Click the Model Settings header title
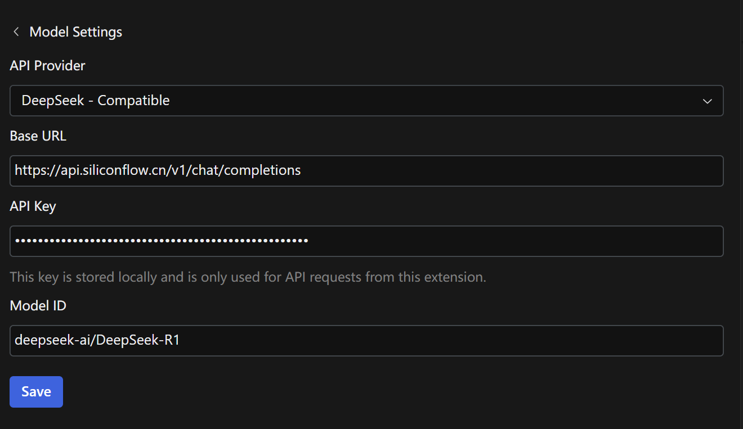The width and height of the screenshot is (743, 429). pyautogui.click(x=75, y=32)
